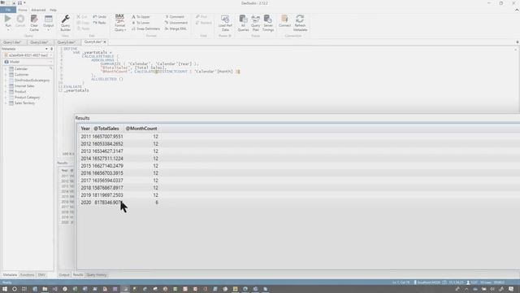The width and height of the screenshot is (520, 293).
Task: Sort by the Year column header
Action: tap(85, 129)
